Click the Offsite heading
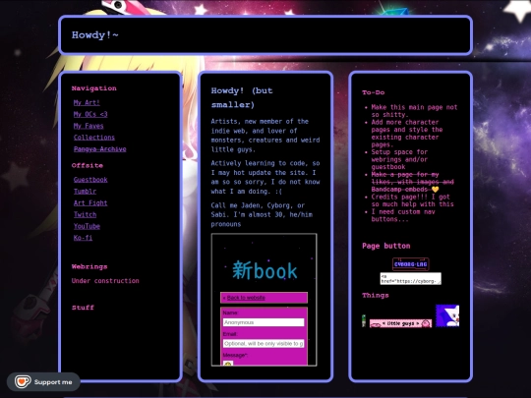 pos(88,165)
